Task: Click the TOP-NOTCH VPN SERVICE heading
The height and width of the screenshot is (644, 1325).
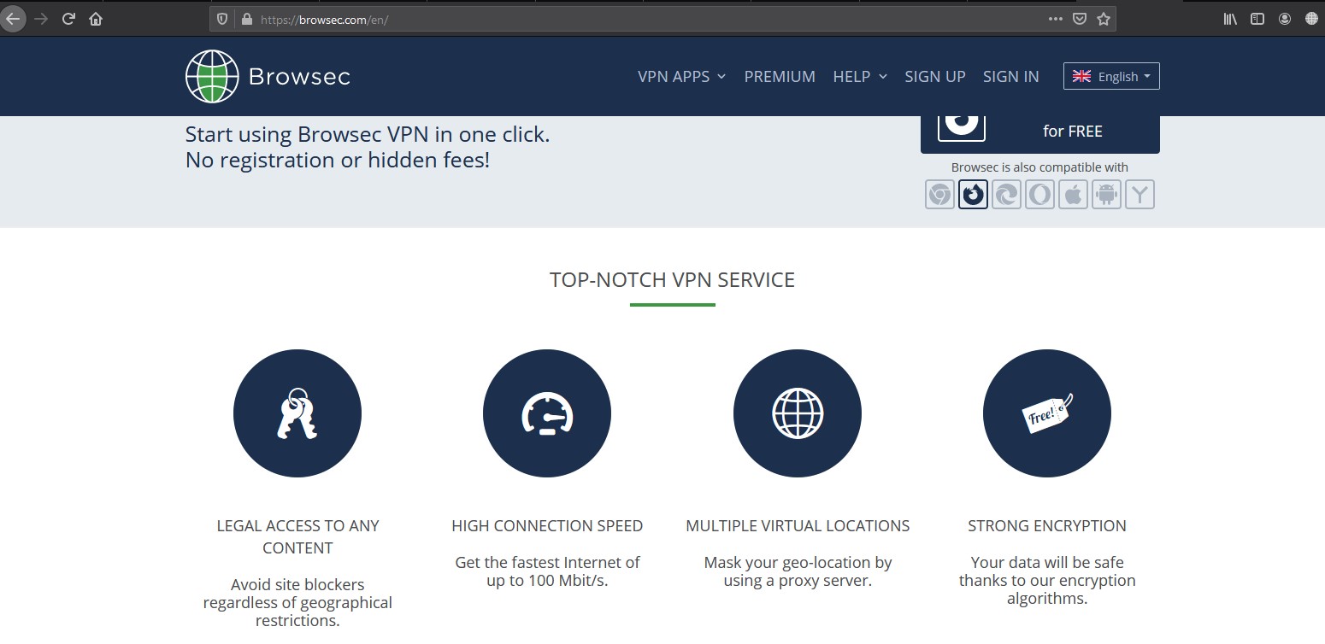Action: (672, 279)
